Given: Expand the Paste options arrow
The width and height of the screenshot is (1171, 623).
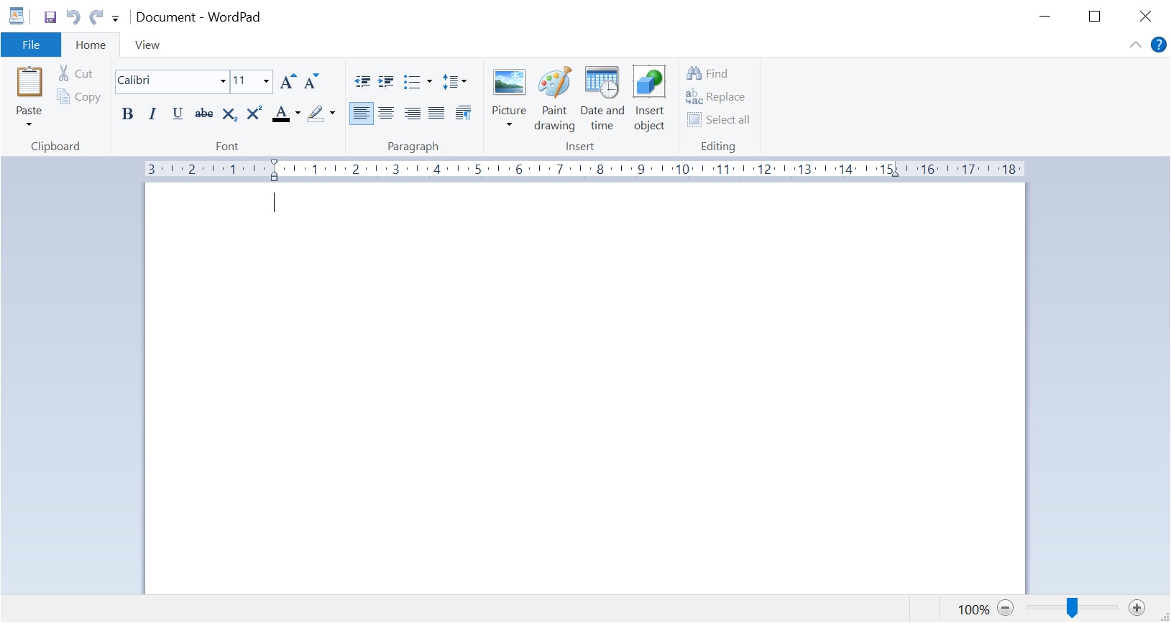Looking at the screenshot, I should 29,124.
